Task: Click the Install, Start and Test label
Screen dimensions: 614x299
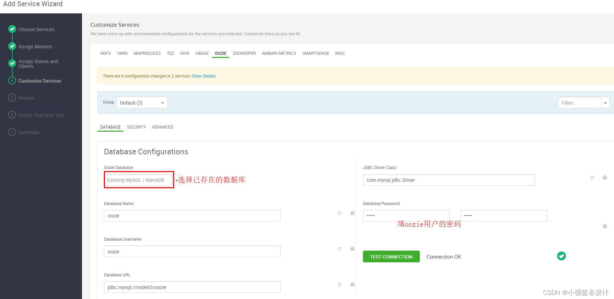Action: (42, 115)
